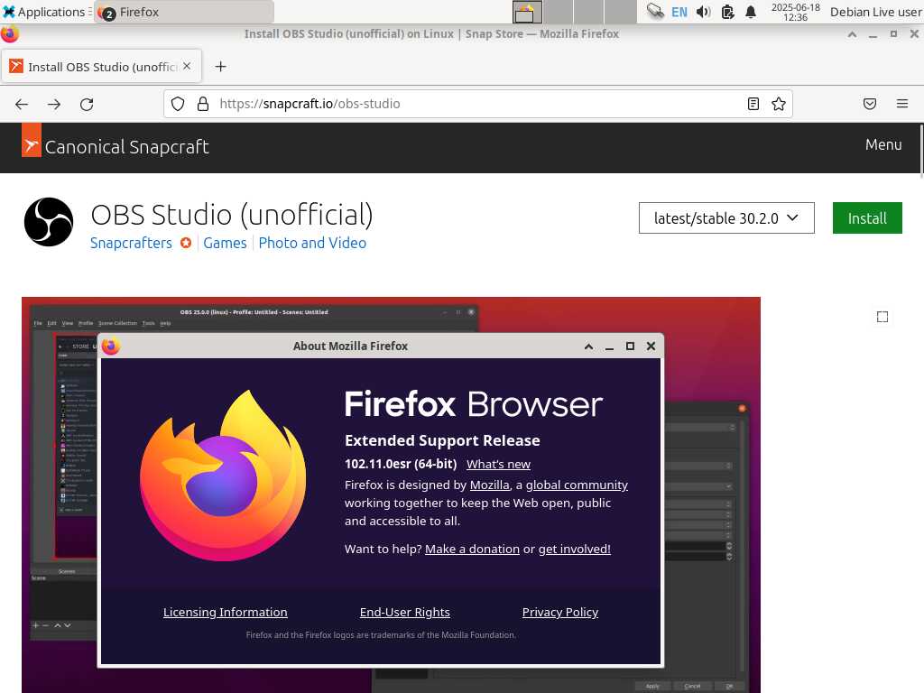Image resolution: width=924 pixels, height=693 pixels.
Task: Toggle reader view icon in address bar
Action: (x=753, y=105)
